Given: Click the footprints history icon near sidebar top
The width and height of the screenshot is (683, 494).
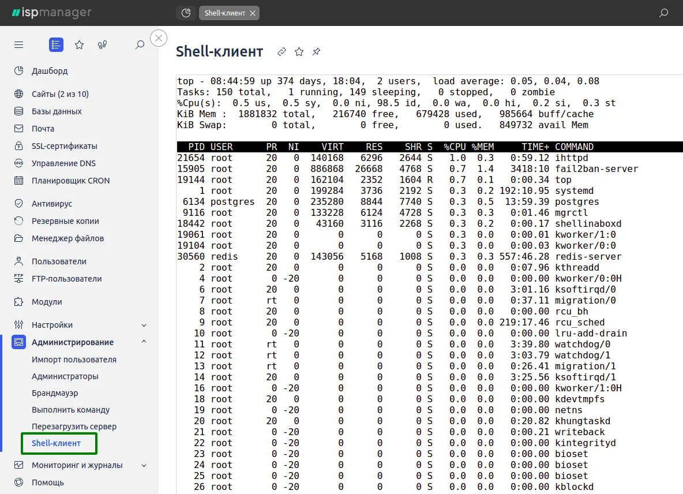Looking at the screenshot, I should pos(103,44).
